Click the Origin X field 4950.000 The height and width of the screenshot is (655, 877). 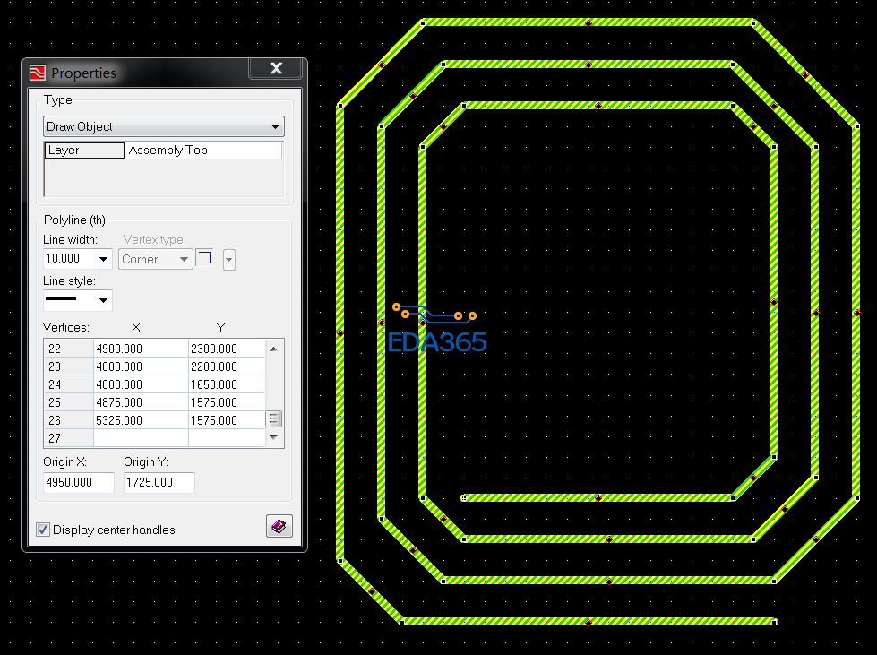79,482
